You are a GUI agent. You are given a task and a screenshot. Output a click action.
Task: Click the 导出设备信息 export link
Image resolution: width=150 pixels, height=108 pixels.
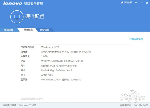click(x=136, y=39)
